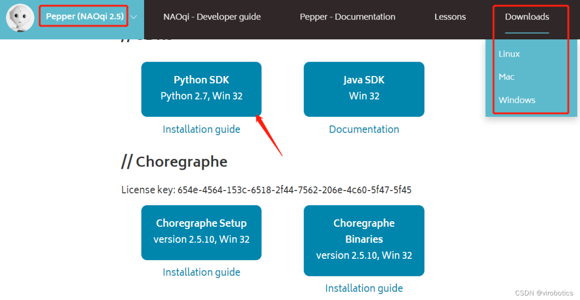Choose Mac in Downloads submenu

(507, 77)
